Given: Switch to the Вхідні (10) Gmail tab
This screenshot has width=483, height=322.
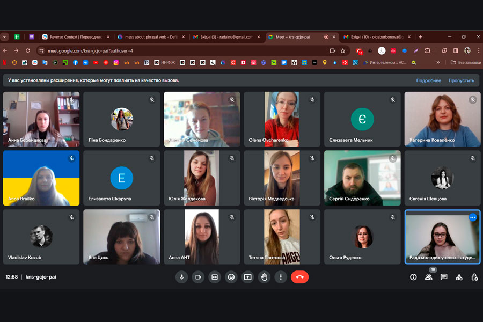Looking at the screenshot, I should (x=377, y=37).
